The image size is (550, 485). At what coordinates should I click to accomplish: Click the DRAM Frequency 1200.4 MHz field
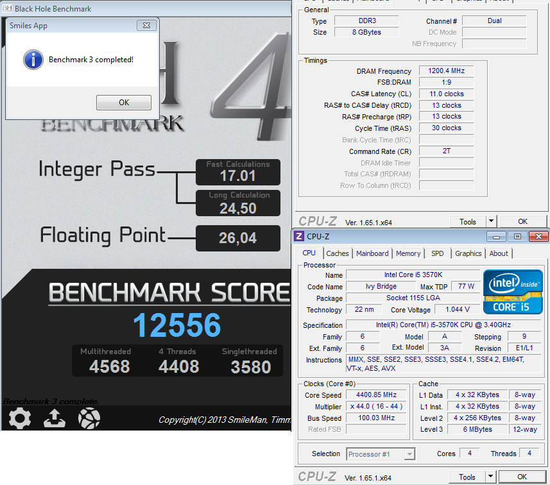pyautogui.click(x=446, y=71)
